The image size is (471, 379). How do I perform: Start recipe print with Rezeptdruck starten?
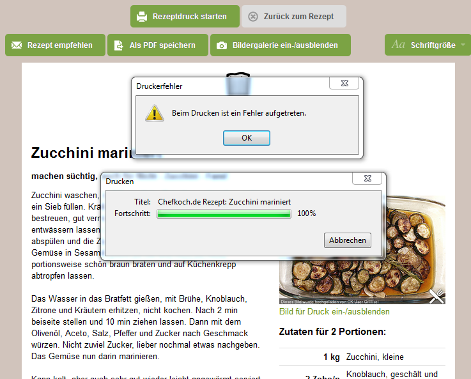185,16
